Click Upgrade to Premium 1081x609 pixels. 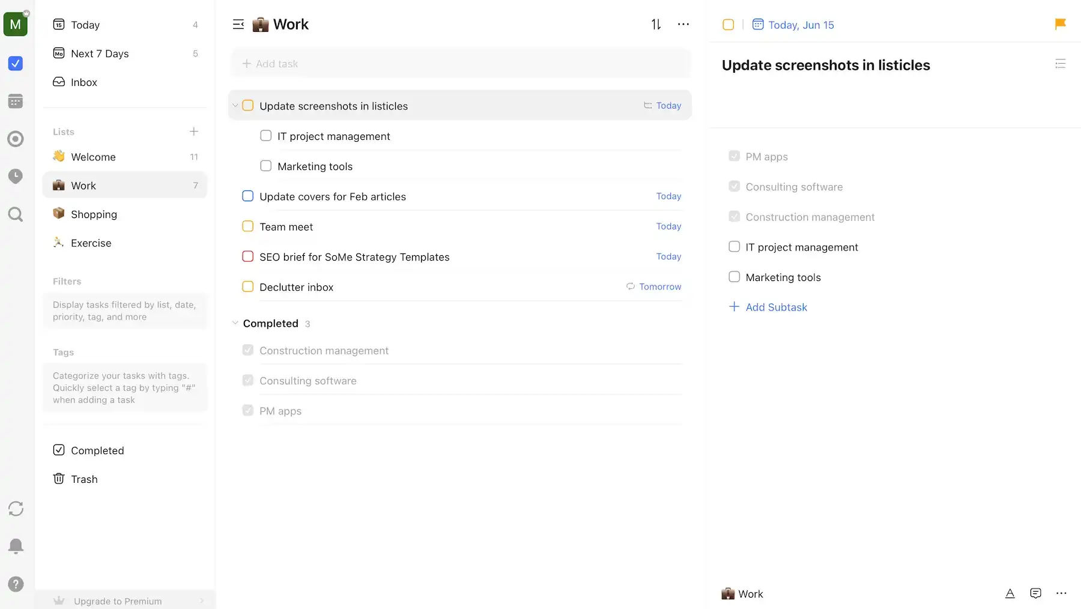tap(125, 601)
